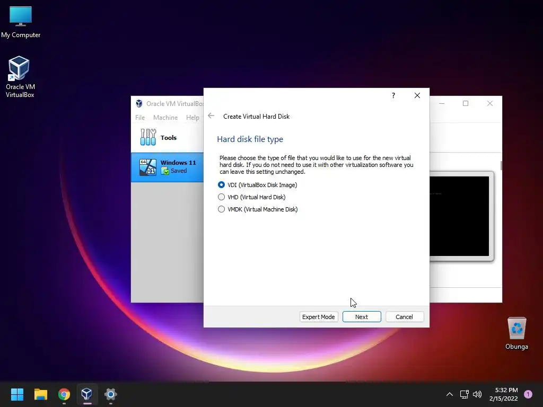Open Oracle VM VirtualBox desktop shortcut
Screen dimensions: 543x407
[x=20, y=77]
